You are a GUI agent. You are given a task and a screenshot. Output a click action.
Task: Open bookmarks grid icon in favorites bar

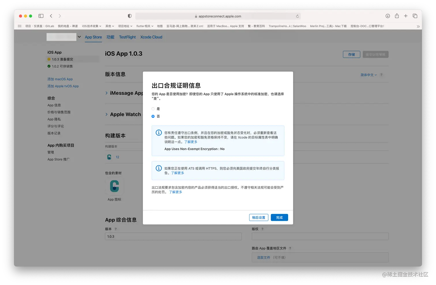point(20,26)
